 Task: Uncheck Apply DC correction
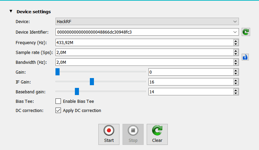point(58,111)
